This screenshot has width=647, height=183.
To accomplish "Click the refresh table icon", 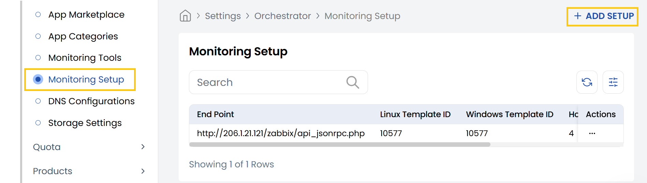I will click(x=587, y=82).
